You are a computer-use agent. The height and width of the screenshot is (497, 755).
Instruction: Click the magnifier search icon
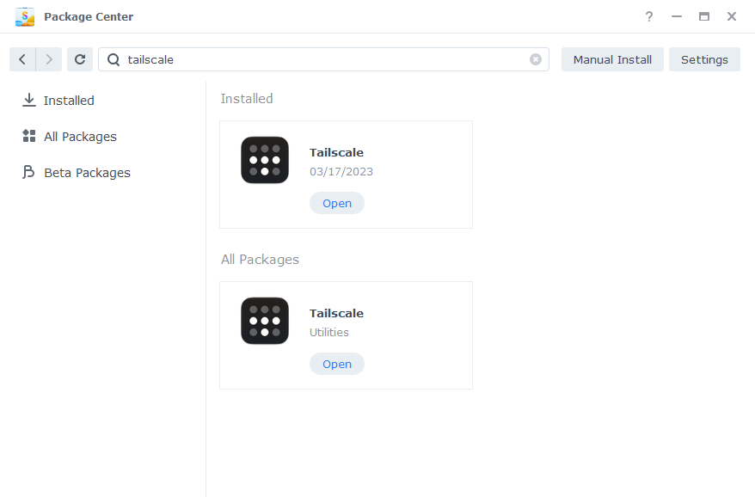pyautogui.click(x=114, y=59)
